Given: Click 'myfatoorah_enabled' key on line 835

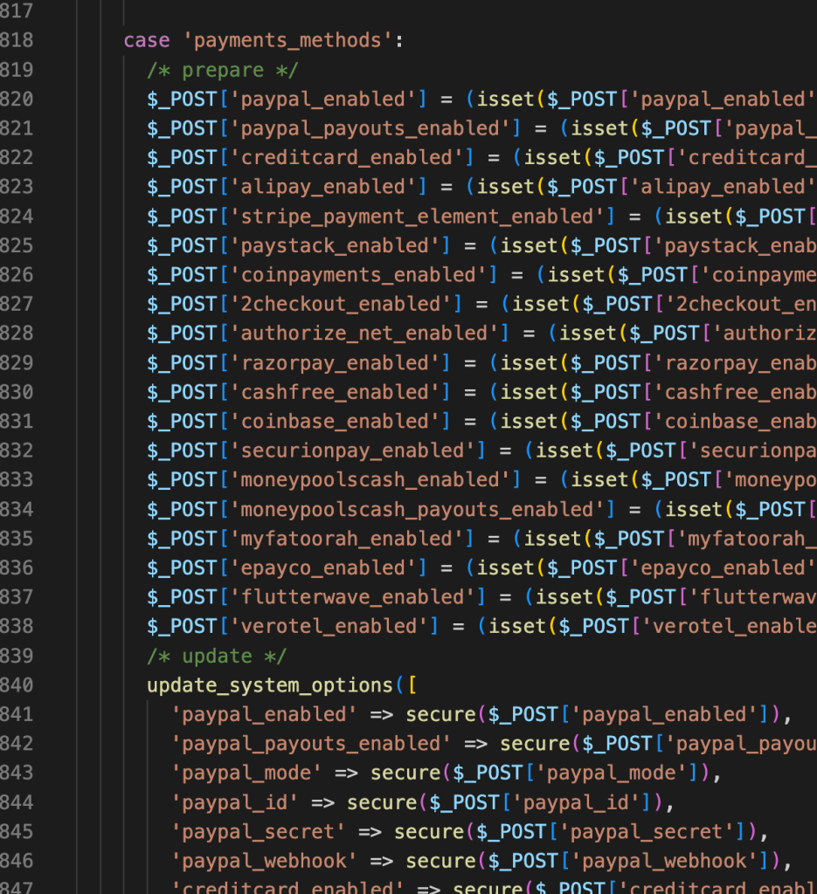Looking at the screenshot, I should [346, 538].
